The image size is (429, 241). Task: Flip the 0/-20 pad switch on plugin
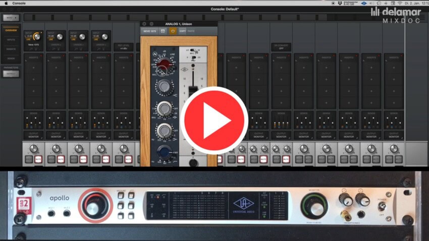pyautogui.click(x=193, y=57)
